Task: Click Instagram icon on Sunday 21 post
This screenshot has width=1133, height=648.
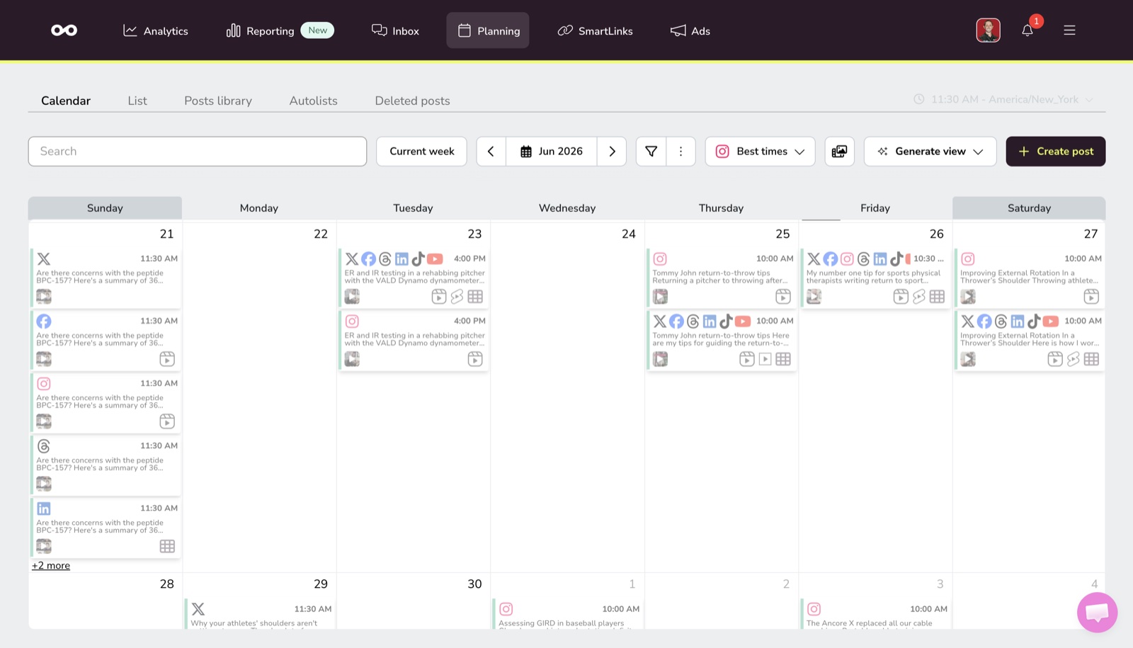Action: click(x=44, y=384)
